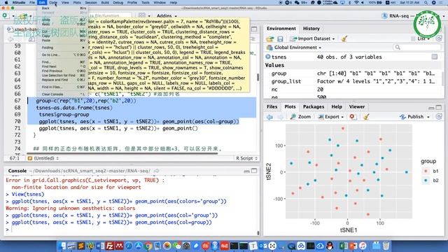448x252 pixels.
Task: Open the Addins dropdown
Action: tap(167, 15)
